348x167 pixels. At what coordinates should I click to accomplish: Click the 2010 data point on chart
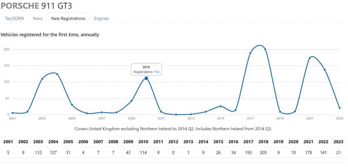pyautogui.click(x=146, y=78)
